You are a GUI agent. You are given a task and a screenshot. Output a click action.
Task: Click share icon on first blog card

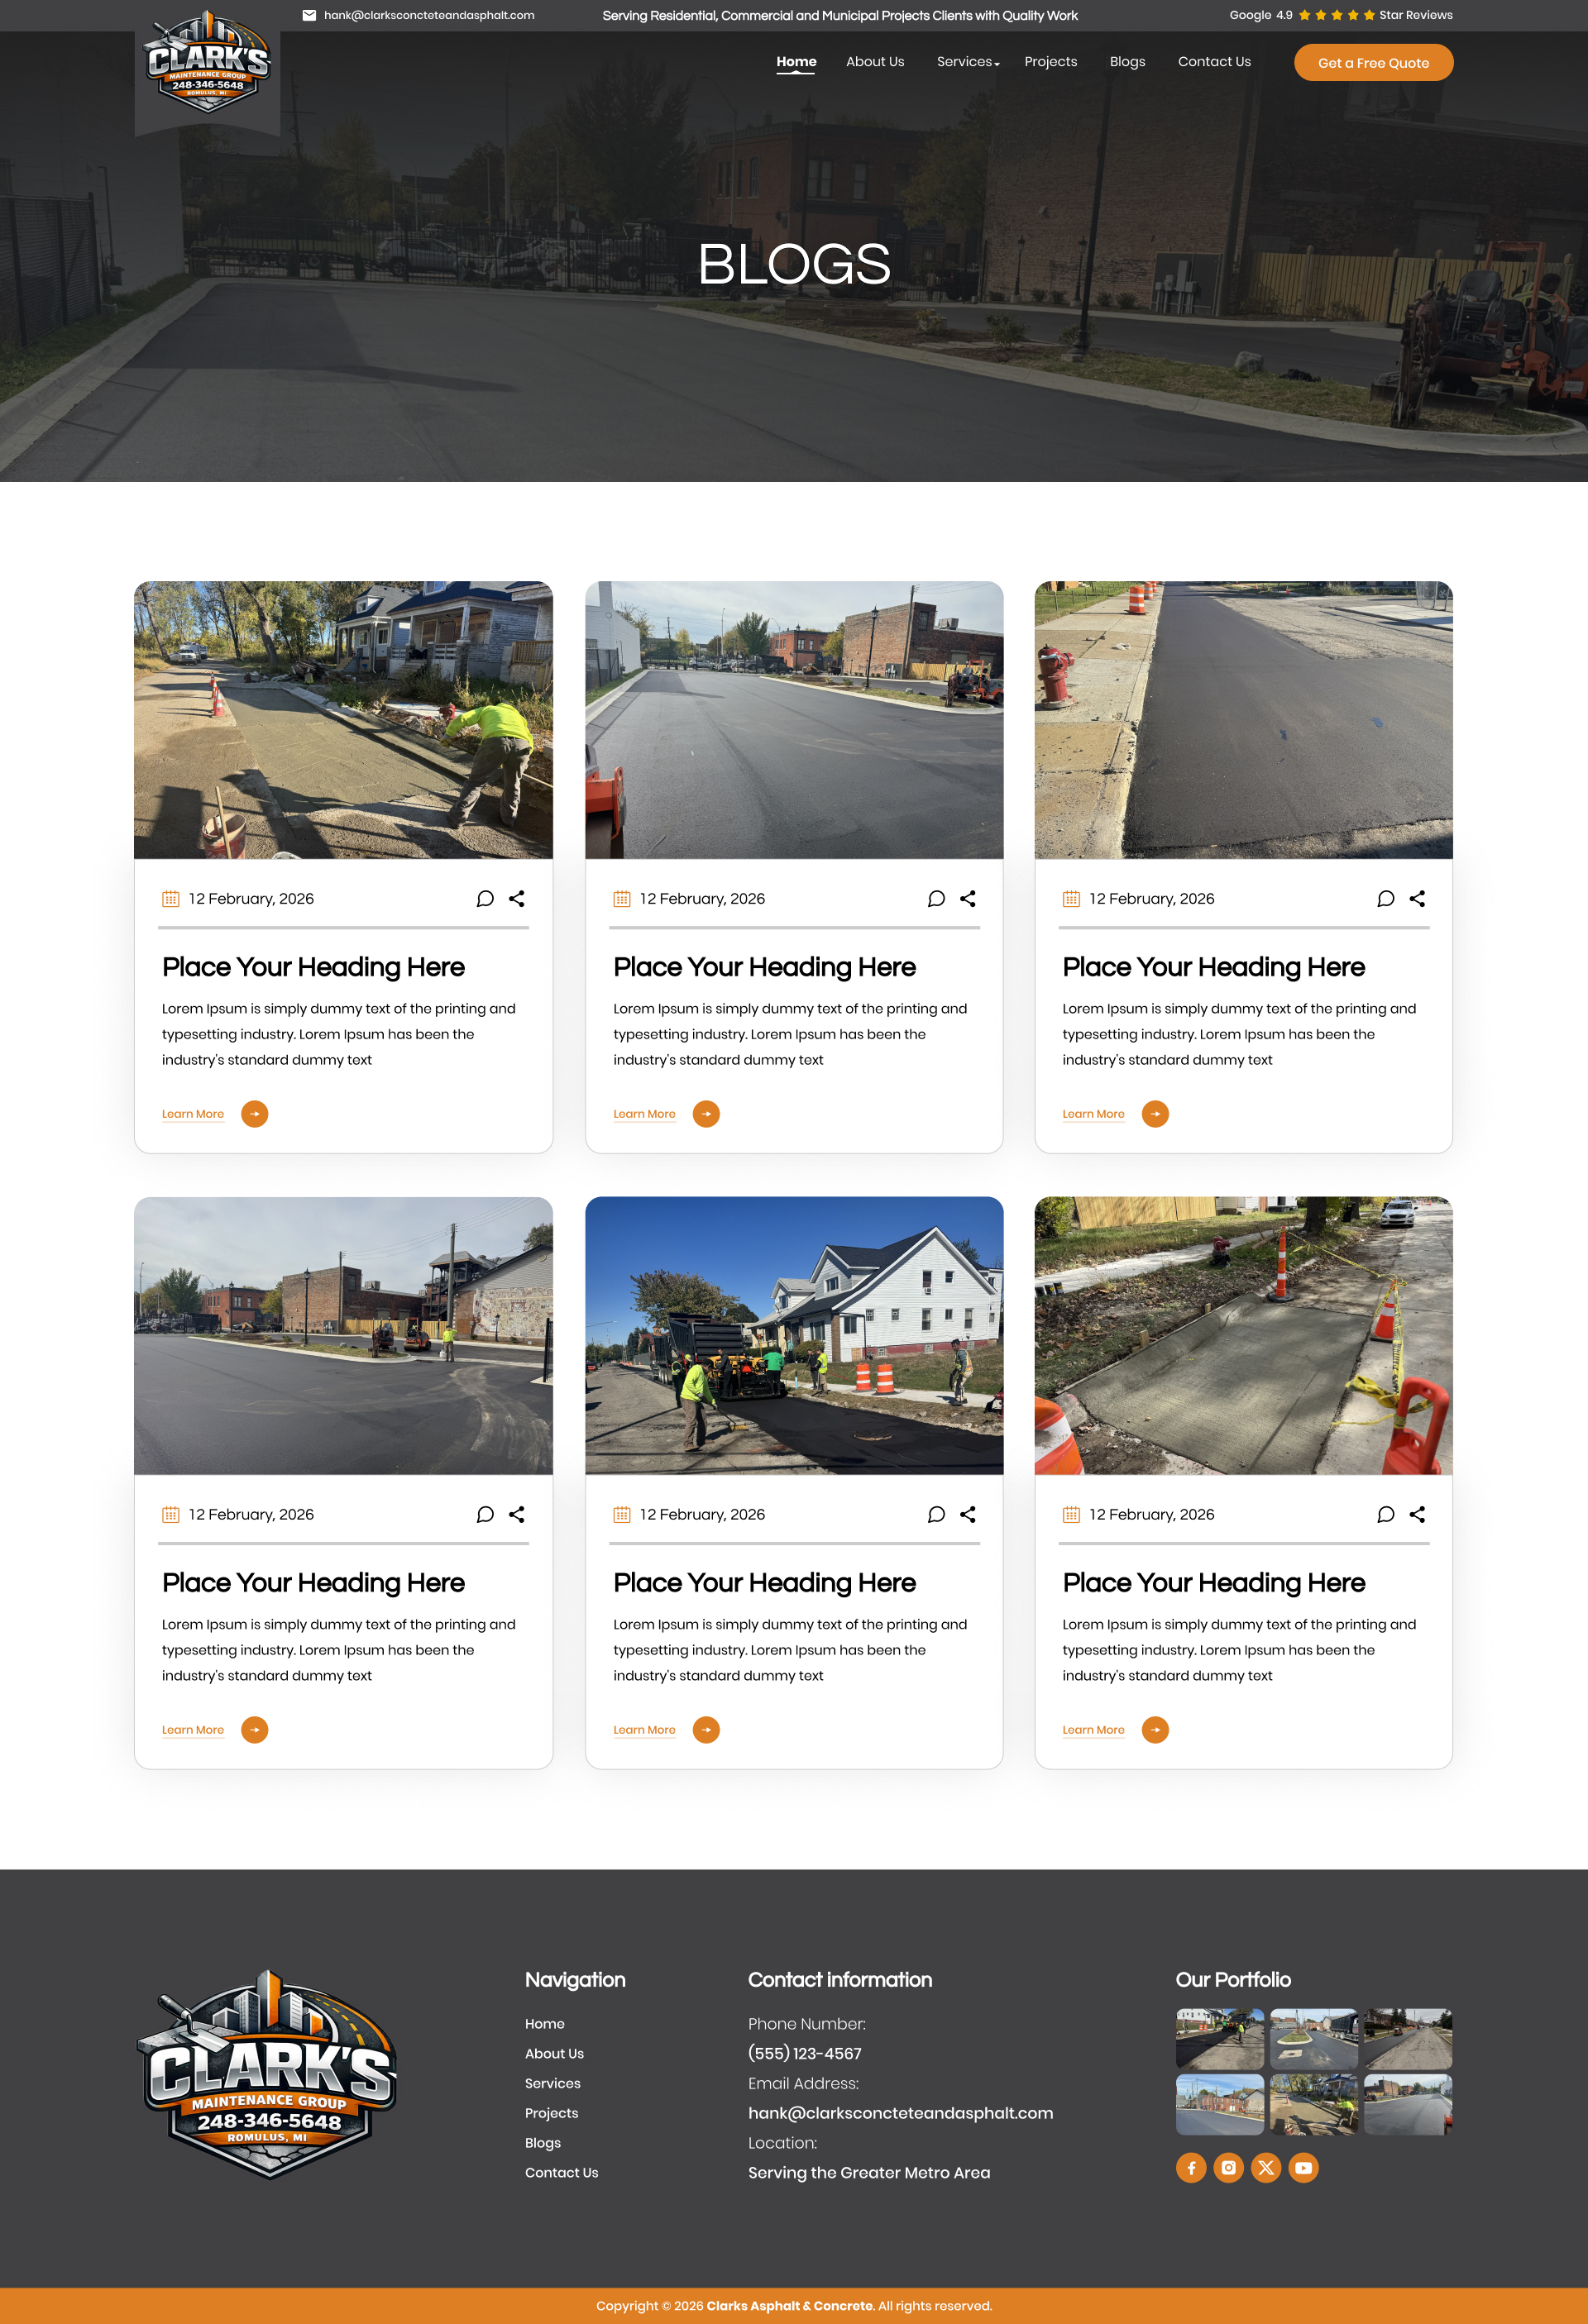pyautogui.click(x=516, y=898)
